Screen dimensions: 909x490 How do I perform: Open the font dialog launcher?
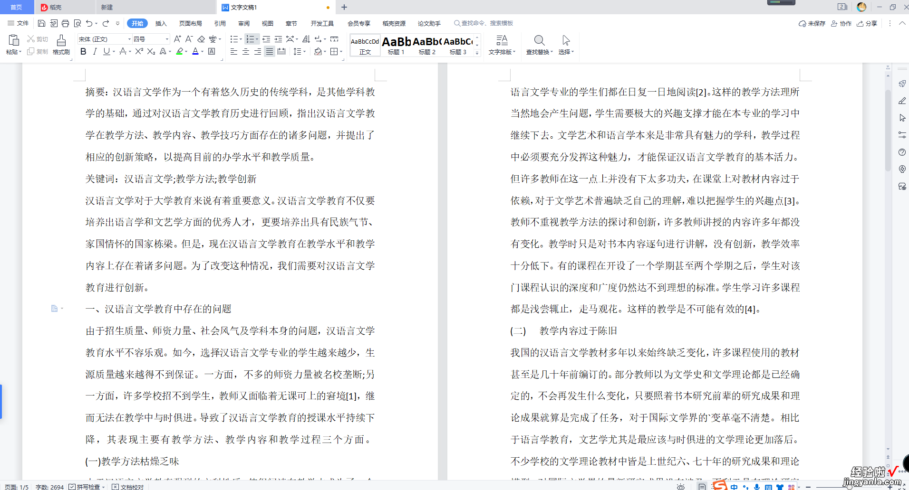tap(222, 59)
